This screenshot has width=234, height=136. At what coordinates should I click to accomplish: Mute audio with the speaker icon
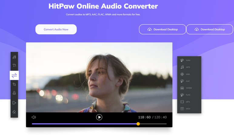pos(34,117)
